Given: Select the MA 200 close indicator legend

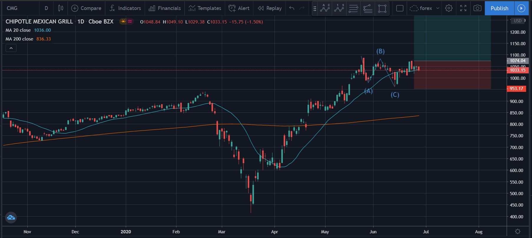Looking at the screenshot, I should [28, 39].
